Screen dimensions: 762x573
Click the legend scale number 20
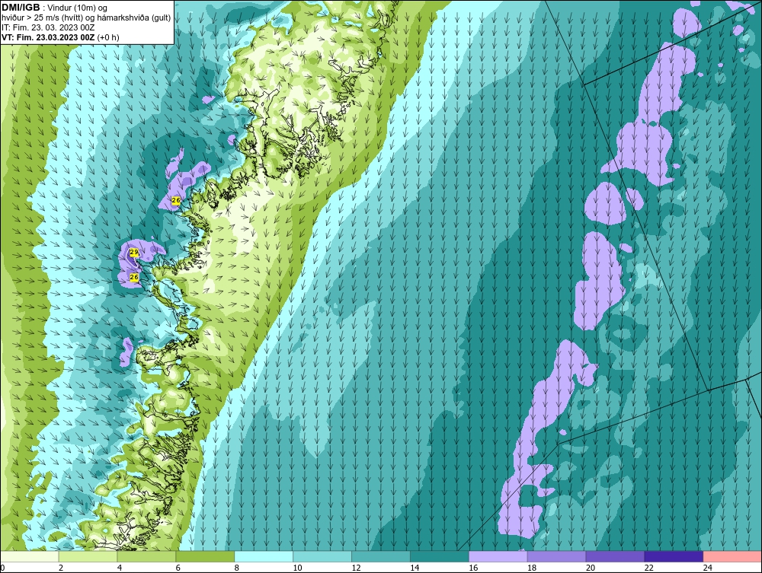coord(590,568)
